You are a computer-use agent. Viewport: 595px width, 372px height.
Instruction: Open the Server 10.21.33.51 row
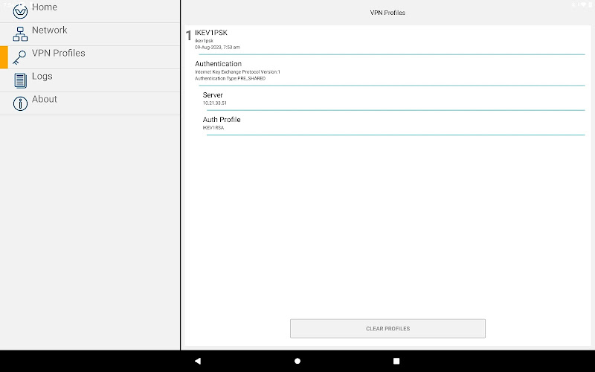[x=393, y=98]
